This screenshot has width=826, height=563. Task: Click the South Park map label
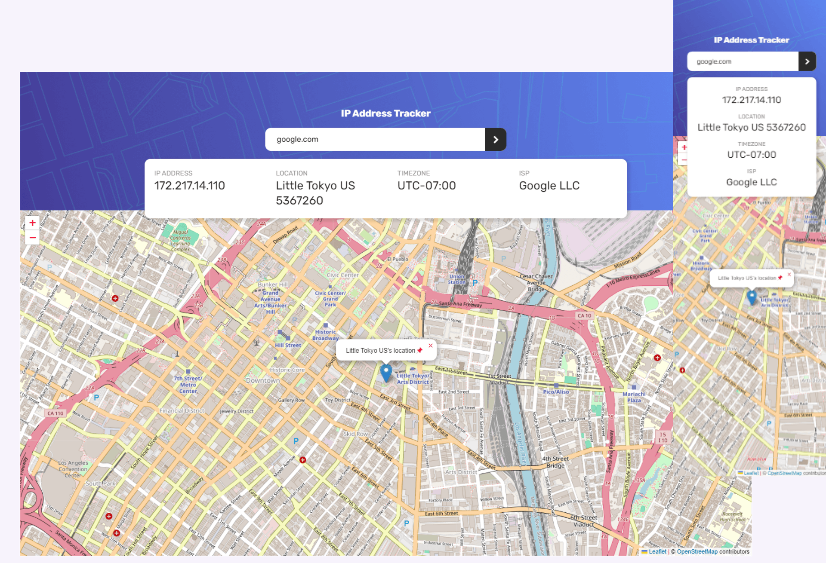101,483
